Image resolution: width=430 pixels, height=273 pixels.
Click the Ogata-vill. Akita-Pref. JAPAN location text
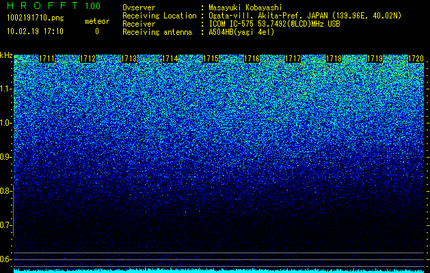[305, 16]
